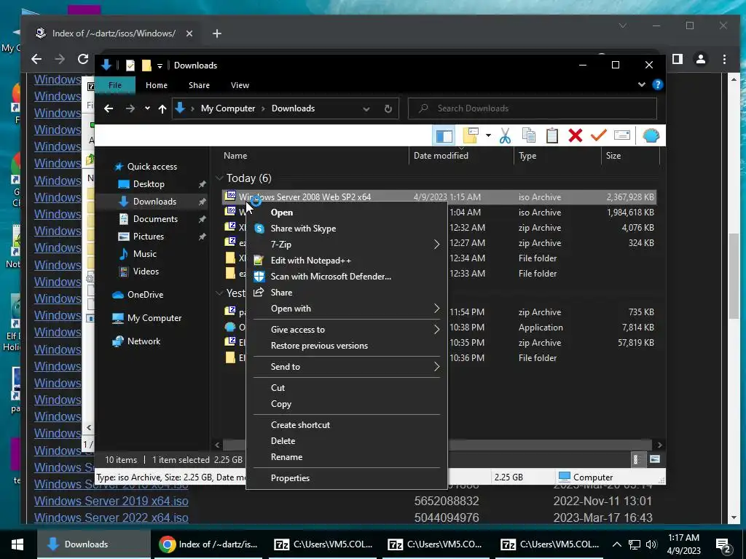
Task: Expand the address bar history dropdown
Action: pyautogui.click(x=366, y=109)
